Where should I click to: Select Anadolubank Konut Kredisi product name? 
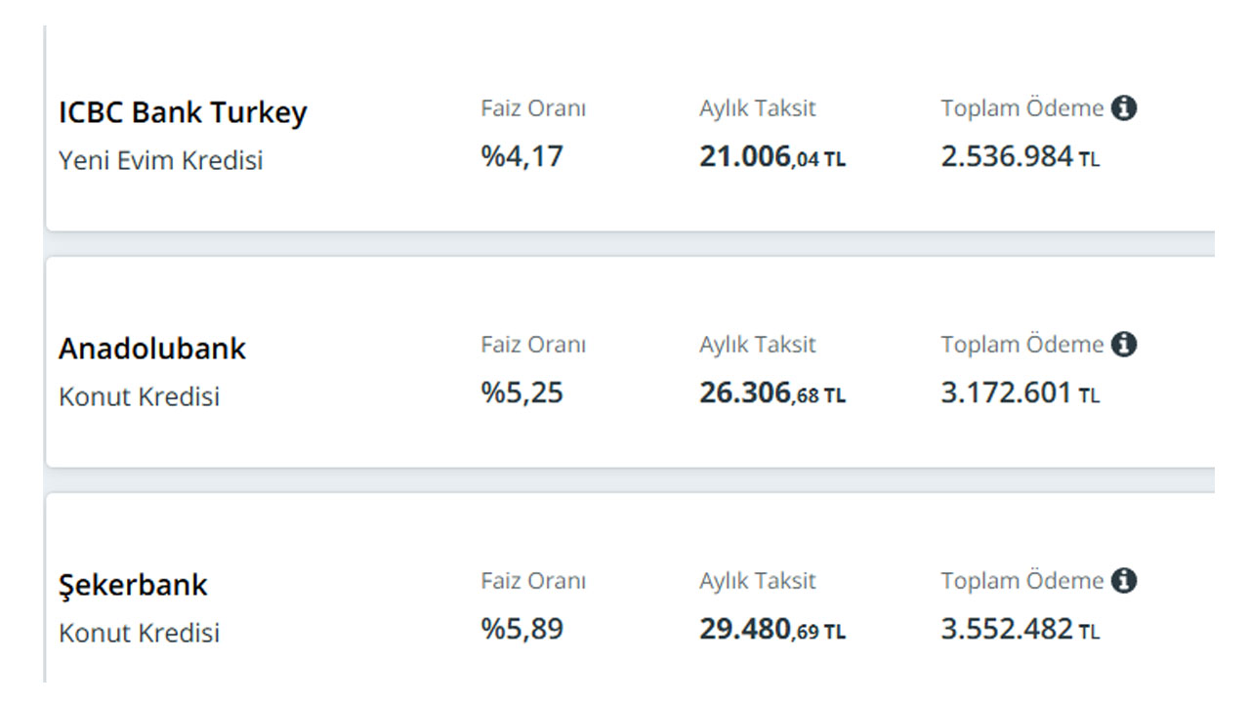click(140, 396)
